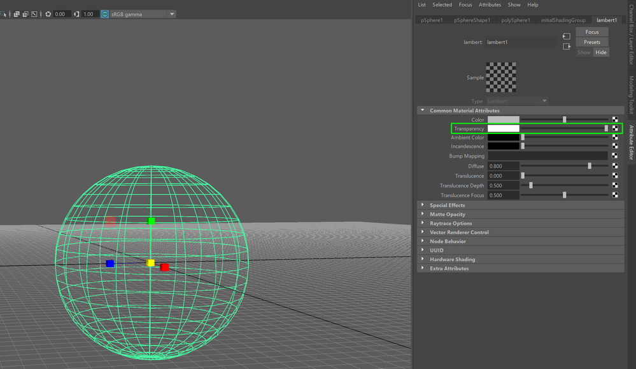Click the gray Color swatch
The height and width of the screenshot is (369, 636).
point(504,119)
